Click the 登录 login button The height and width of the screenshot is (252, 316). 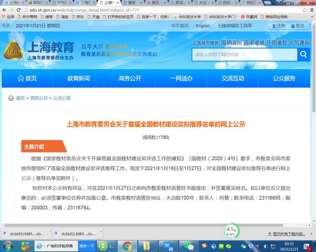point(296,26)
